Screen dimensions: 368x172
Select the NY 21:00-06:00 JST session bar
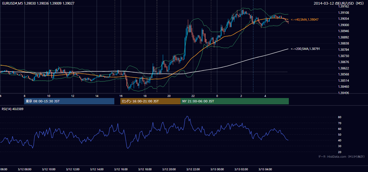[x=235, y=101]
